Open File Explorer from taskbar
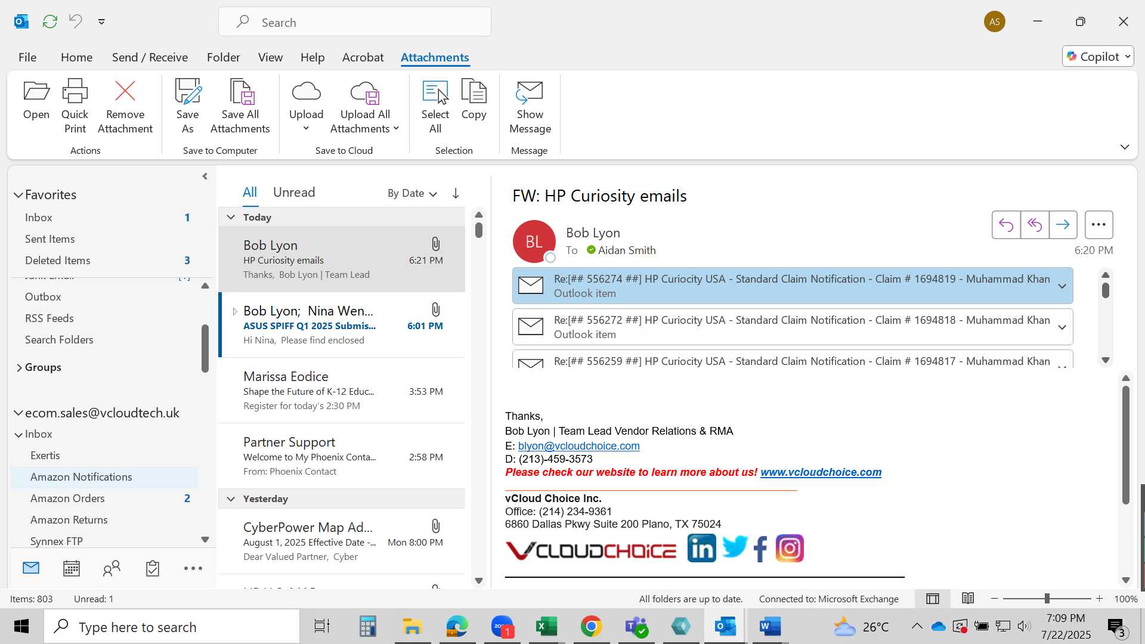The width and height of the screenshot is (1145, 644). click(x=412, y=627)
